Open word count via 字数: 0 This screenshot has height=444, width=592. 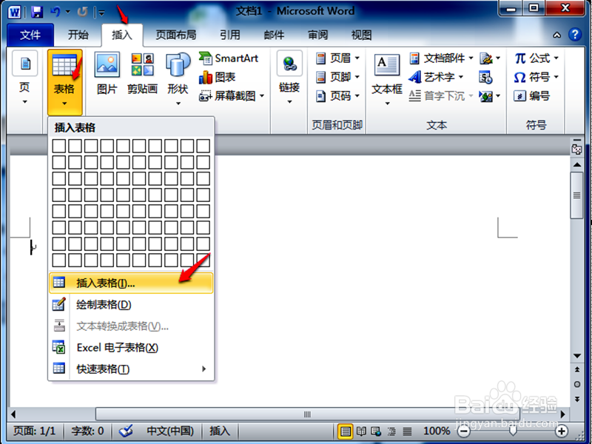coord(87,431)
